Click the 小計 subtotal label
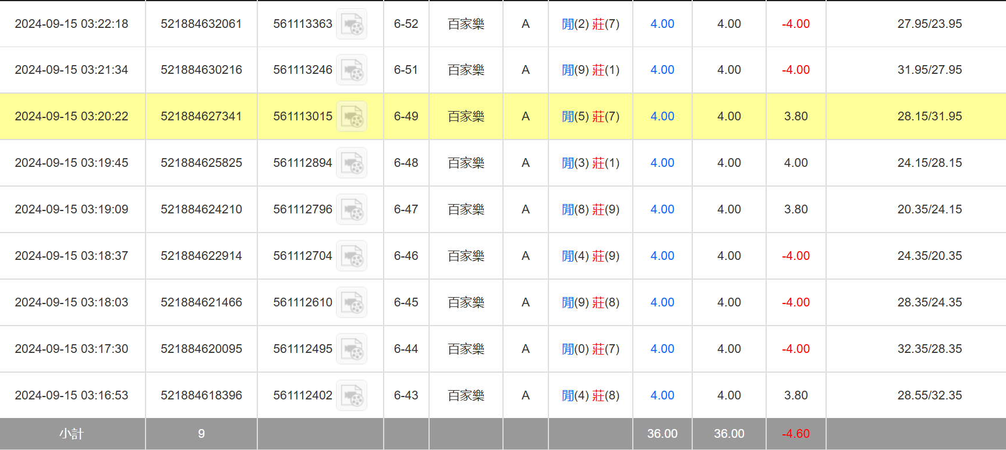1006x450 pixels. tap(72, 434)
